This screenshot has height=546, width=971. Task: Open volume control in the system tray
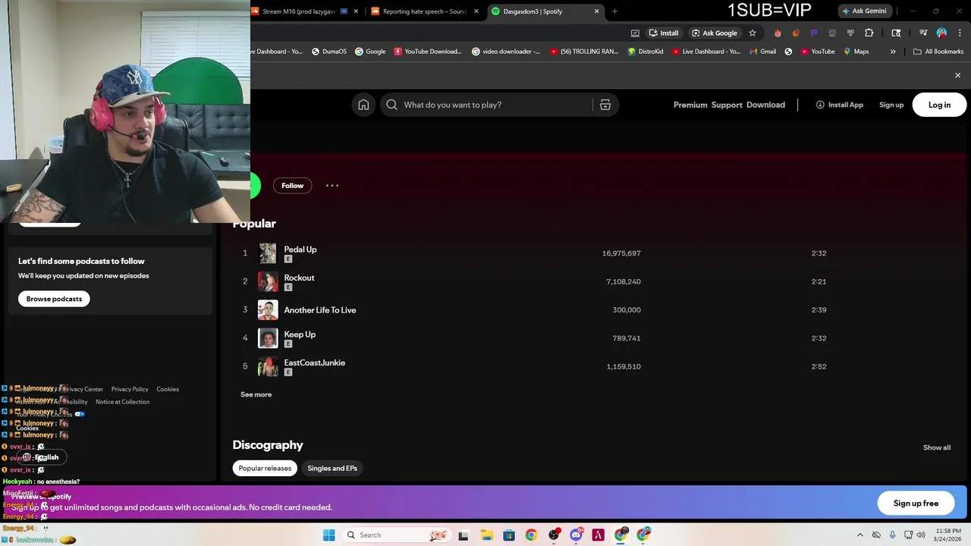coord(921,535)
